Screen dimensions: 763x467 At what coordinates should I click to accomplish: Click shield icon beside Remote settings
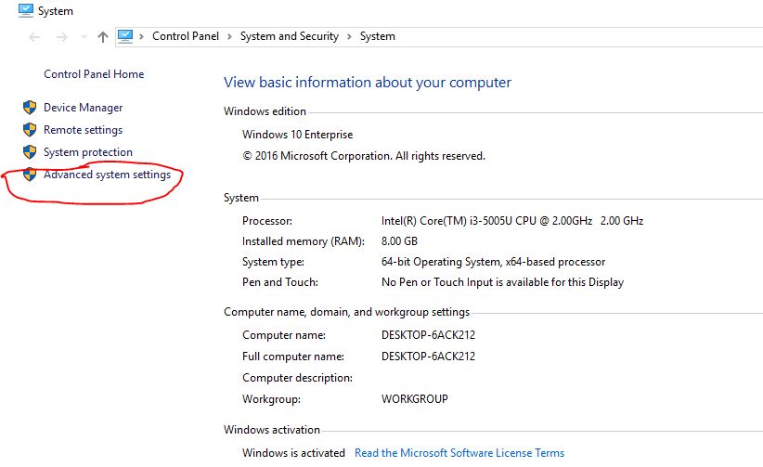30,130
